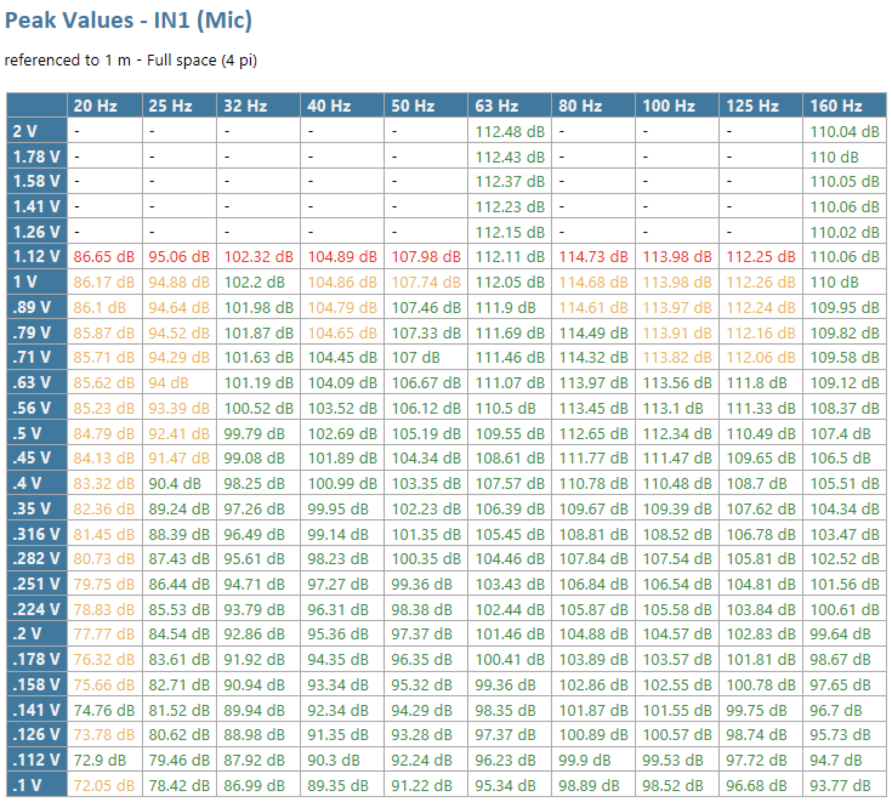Select the red 95.06 dB cell
892x802 pixels.
(180, 257)
